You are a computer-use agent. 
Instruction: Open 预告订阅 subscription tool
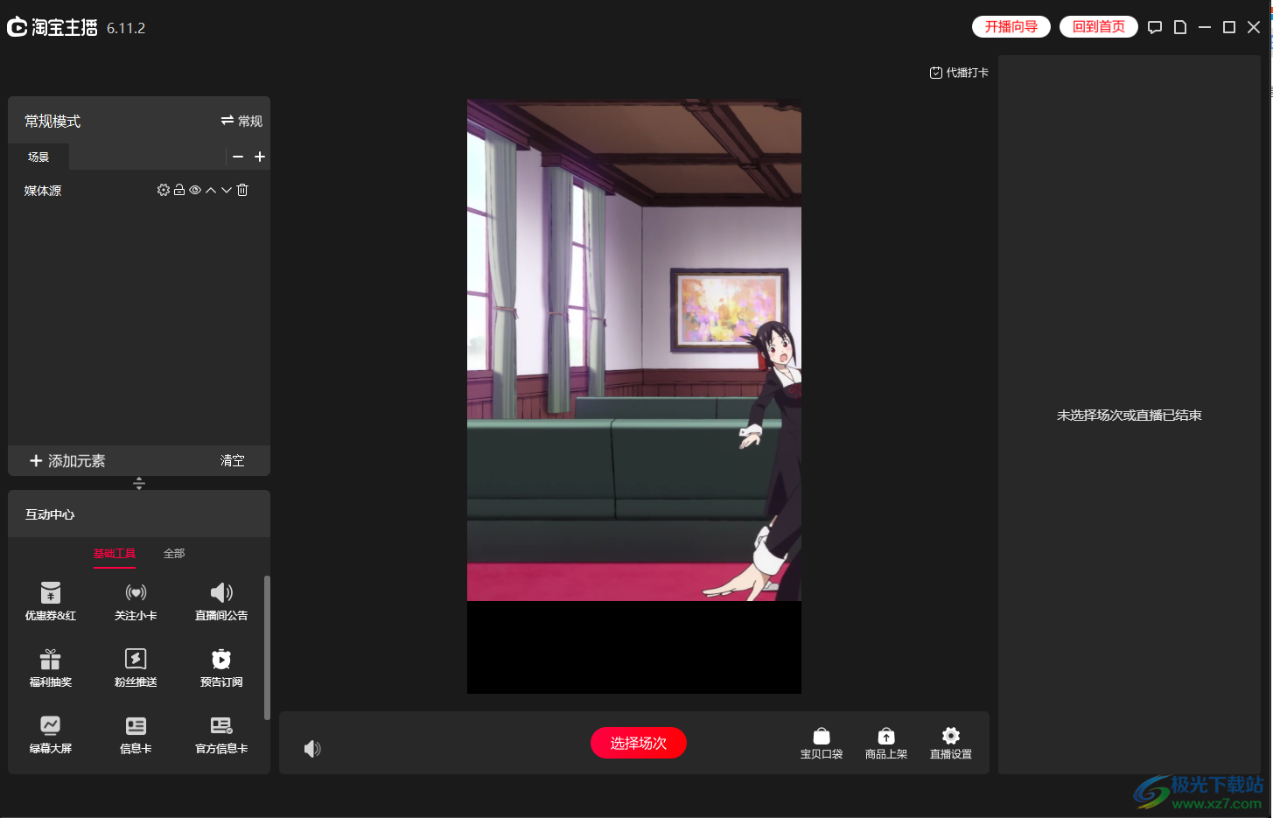coord(221,668)
